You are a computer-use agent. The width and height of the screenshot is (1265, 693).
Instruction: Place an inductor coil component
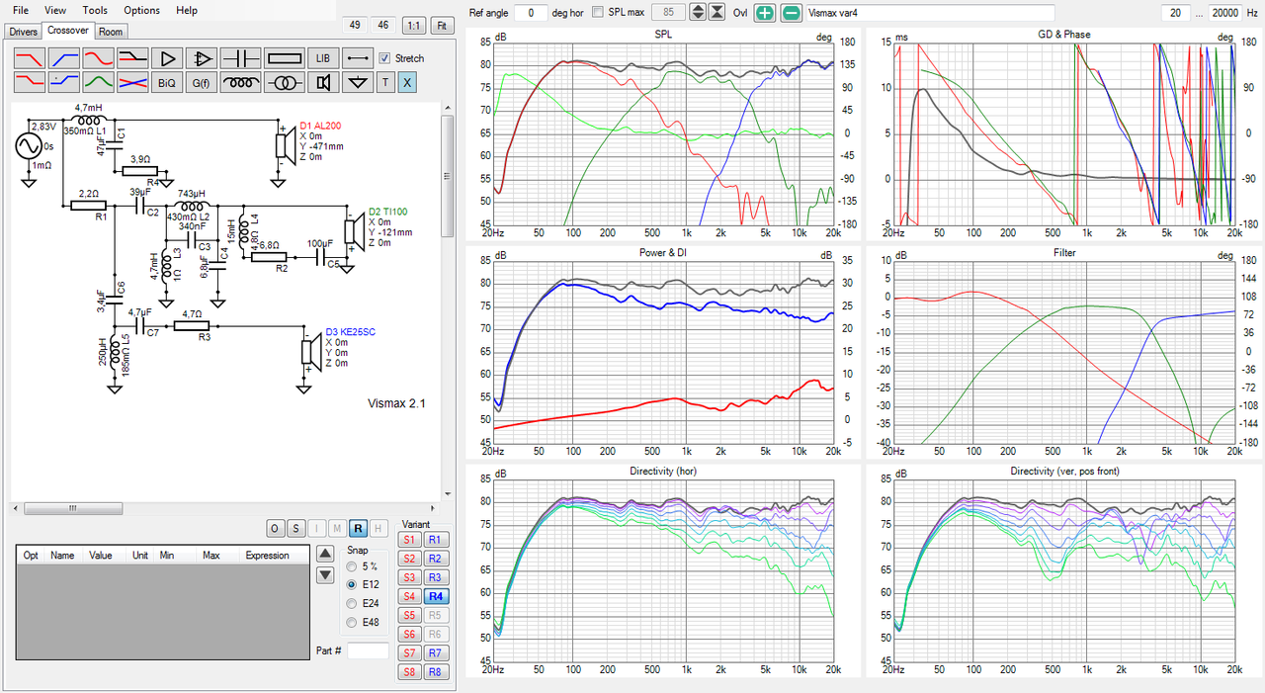click(240, 82)
